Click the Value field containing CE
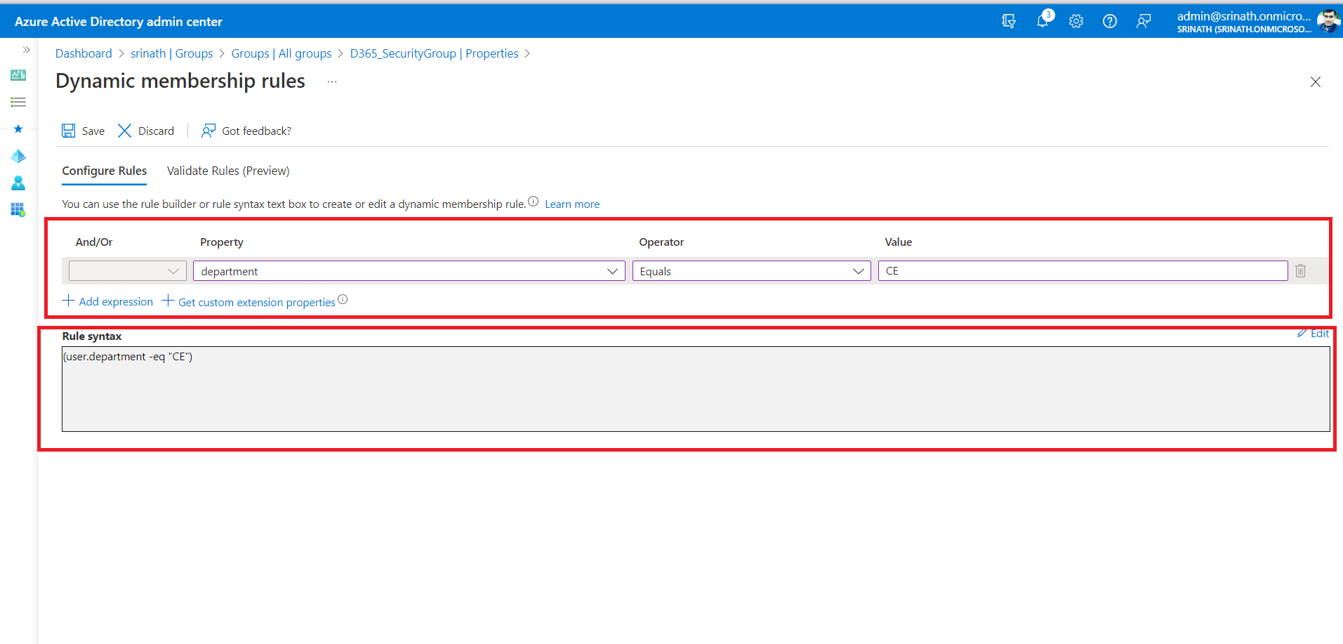Screen dimensions: 1343x644 pyautogui.click(x=1082, y=271)
